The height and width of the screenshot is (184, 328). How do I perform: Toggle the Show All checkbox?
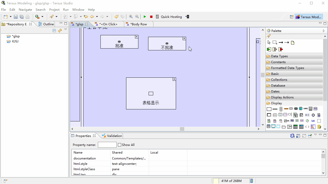[x=119, y=145]
